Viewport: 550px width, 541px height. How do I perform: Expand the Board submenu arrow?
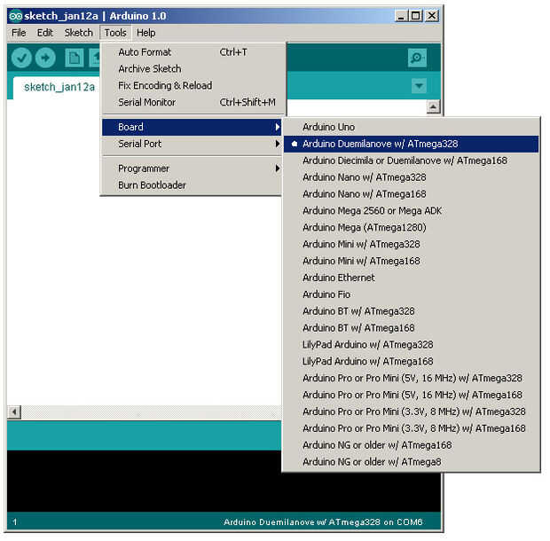(278, 127)
